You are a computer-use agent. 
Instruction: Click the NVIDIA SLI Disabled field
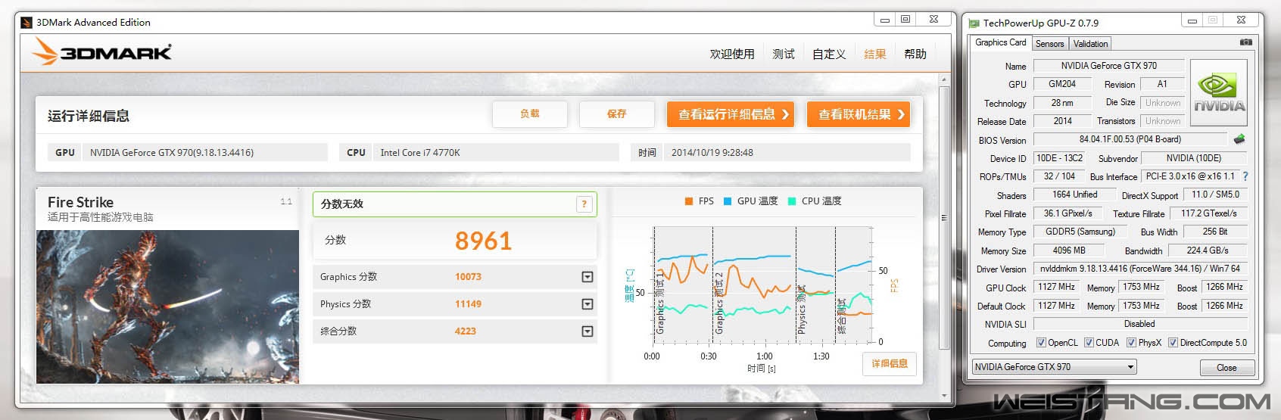point(1140,324)
